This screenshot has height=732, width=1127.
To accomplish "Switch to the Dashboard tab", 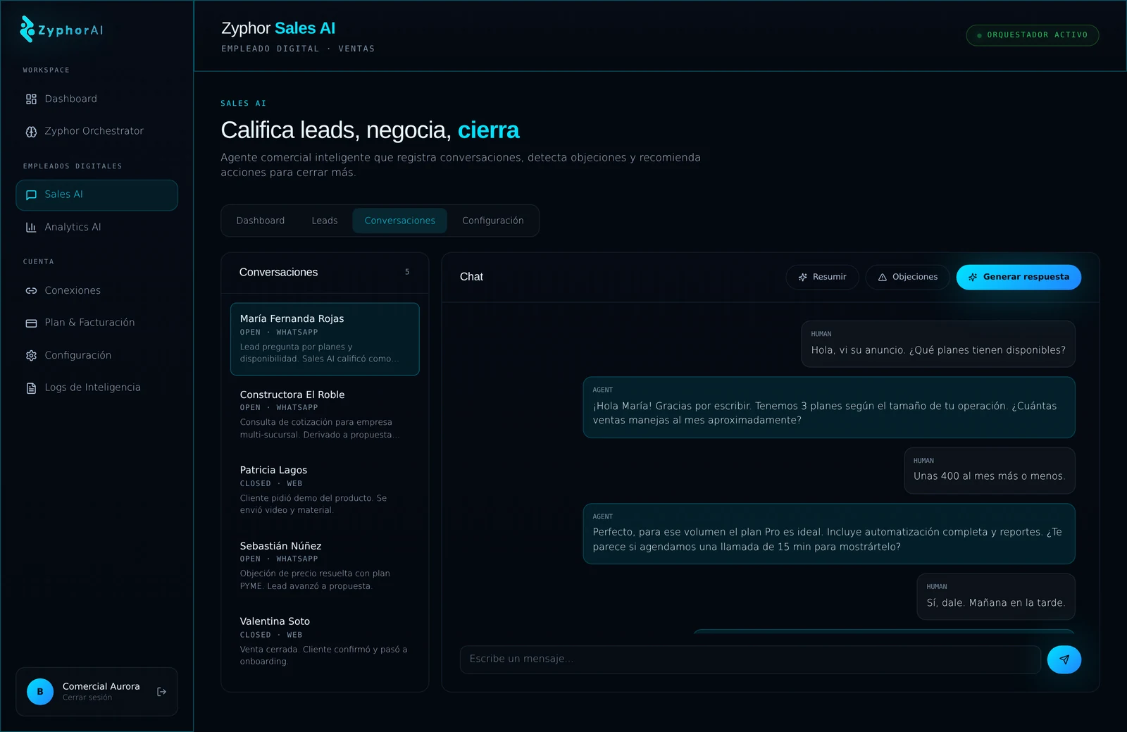I will point(261,221).
